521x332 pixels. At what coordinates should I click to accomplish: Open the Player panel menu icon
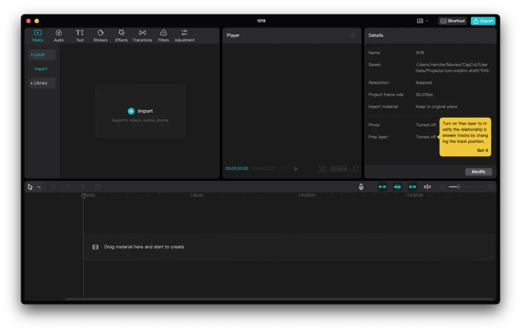[353, 35]
